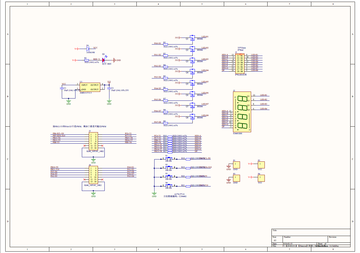Select the J2 seven-segment display block

coord(243,112)
